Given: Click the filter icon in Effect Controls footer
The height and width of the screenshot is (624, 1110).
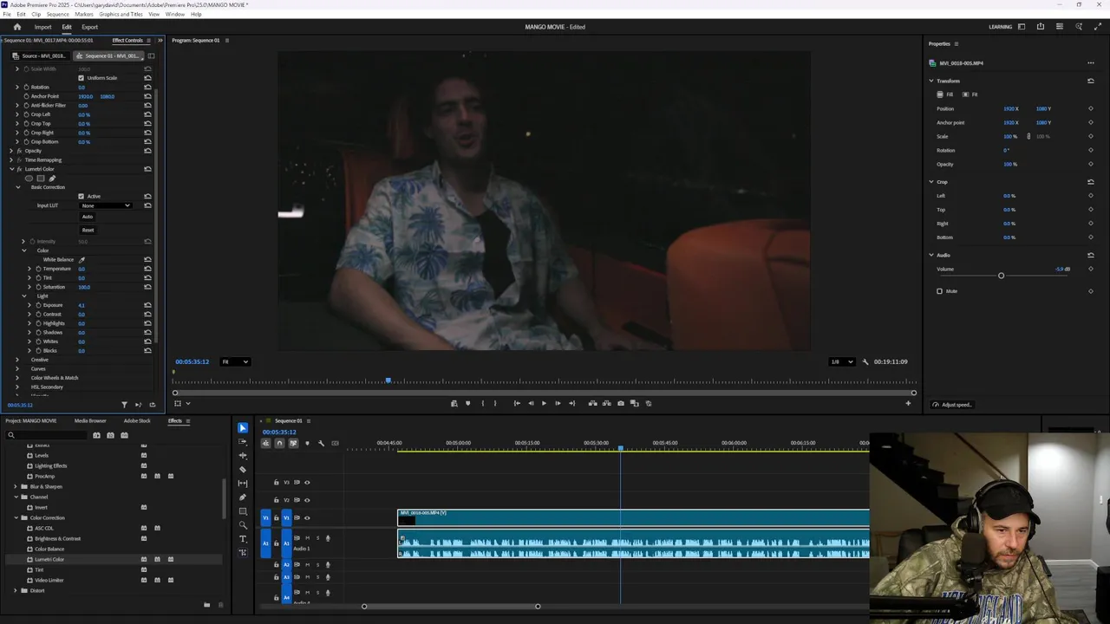Looking at the screenshot, I should tap(124, 405).
